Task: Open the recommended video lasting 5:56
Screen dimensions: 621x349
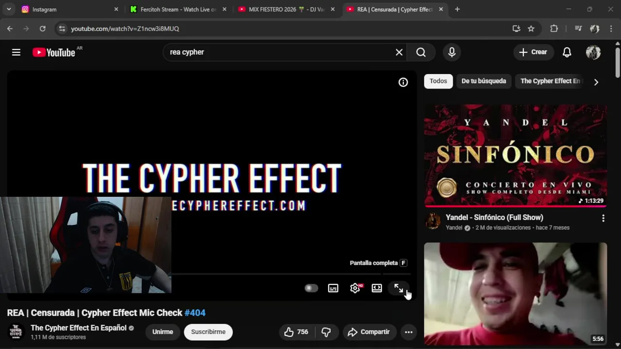Action: pos(515,294)
